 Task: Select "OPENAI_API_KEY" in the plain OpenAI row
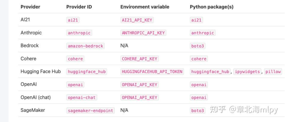pyautogui.click(x=139, y=85)
